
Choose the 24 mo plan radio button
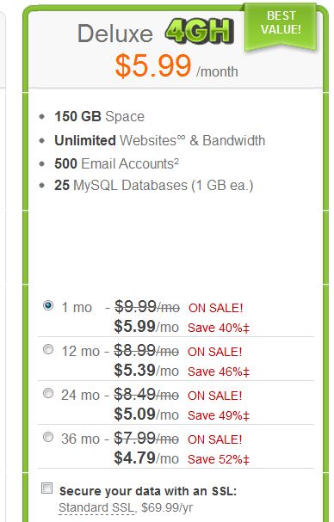(x=48, y=393)
